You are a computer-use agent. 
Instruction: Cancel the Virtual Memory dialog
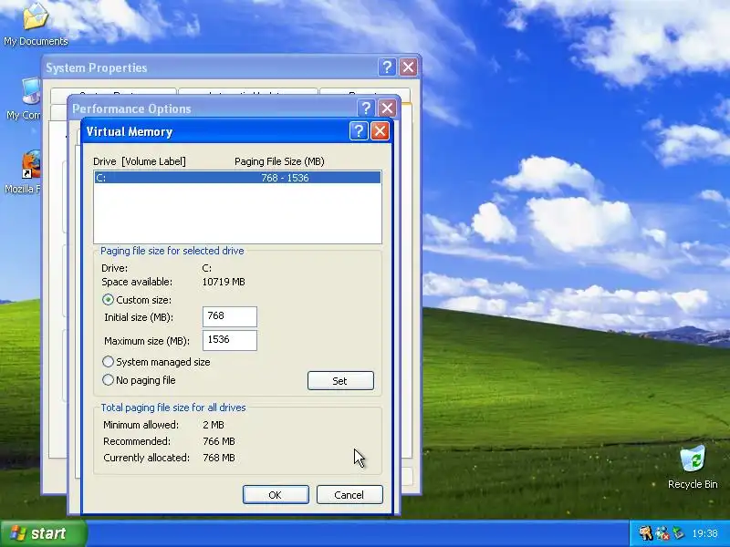(x=349, y=494)
